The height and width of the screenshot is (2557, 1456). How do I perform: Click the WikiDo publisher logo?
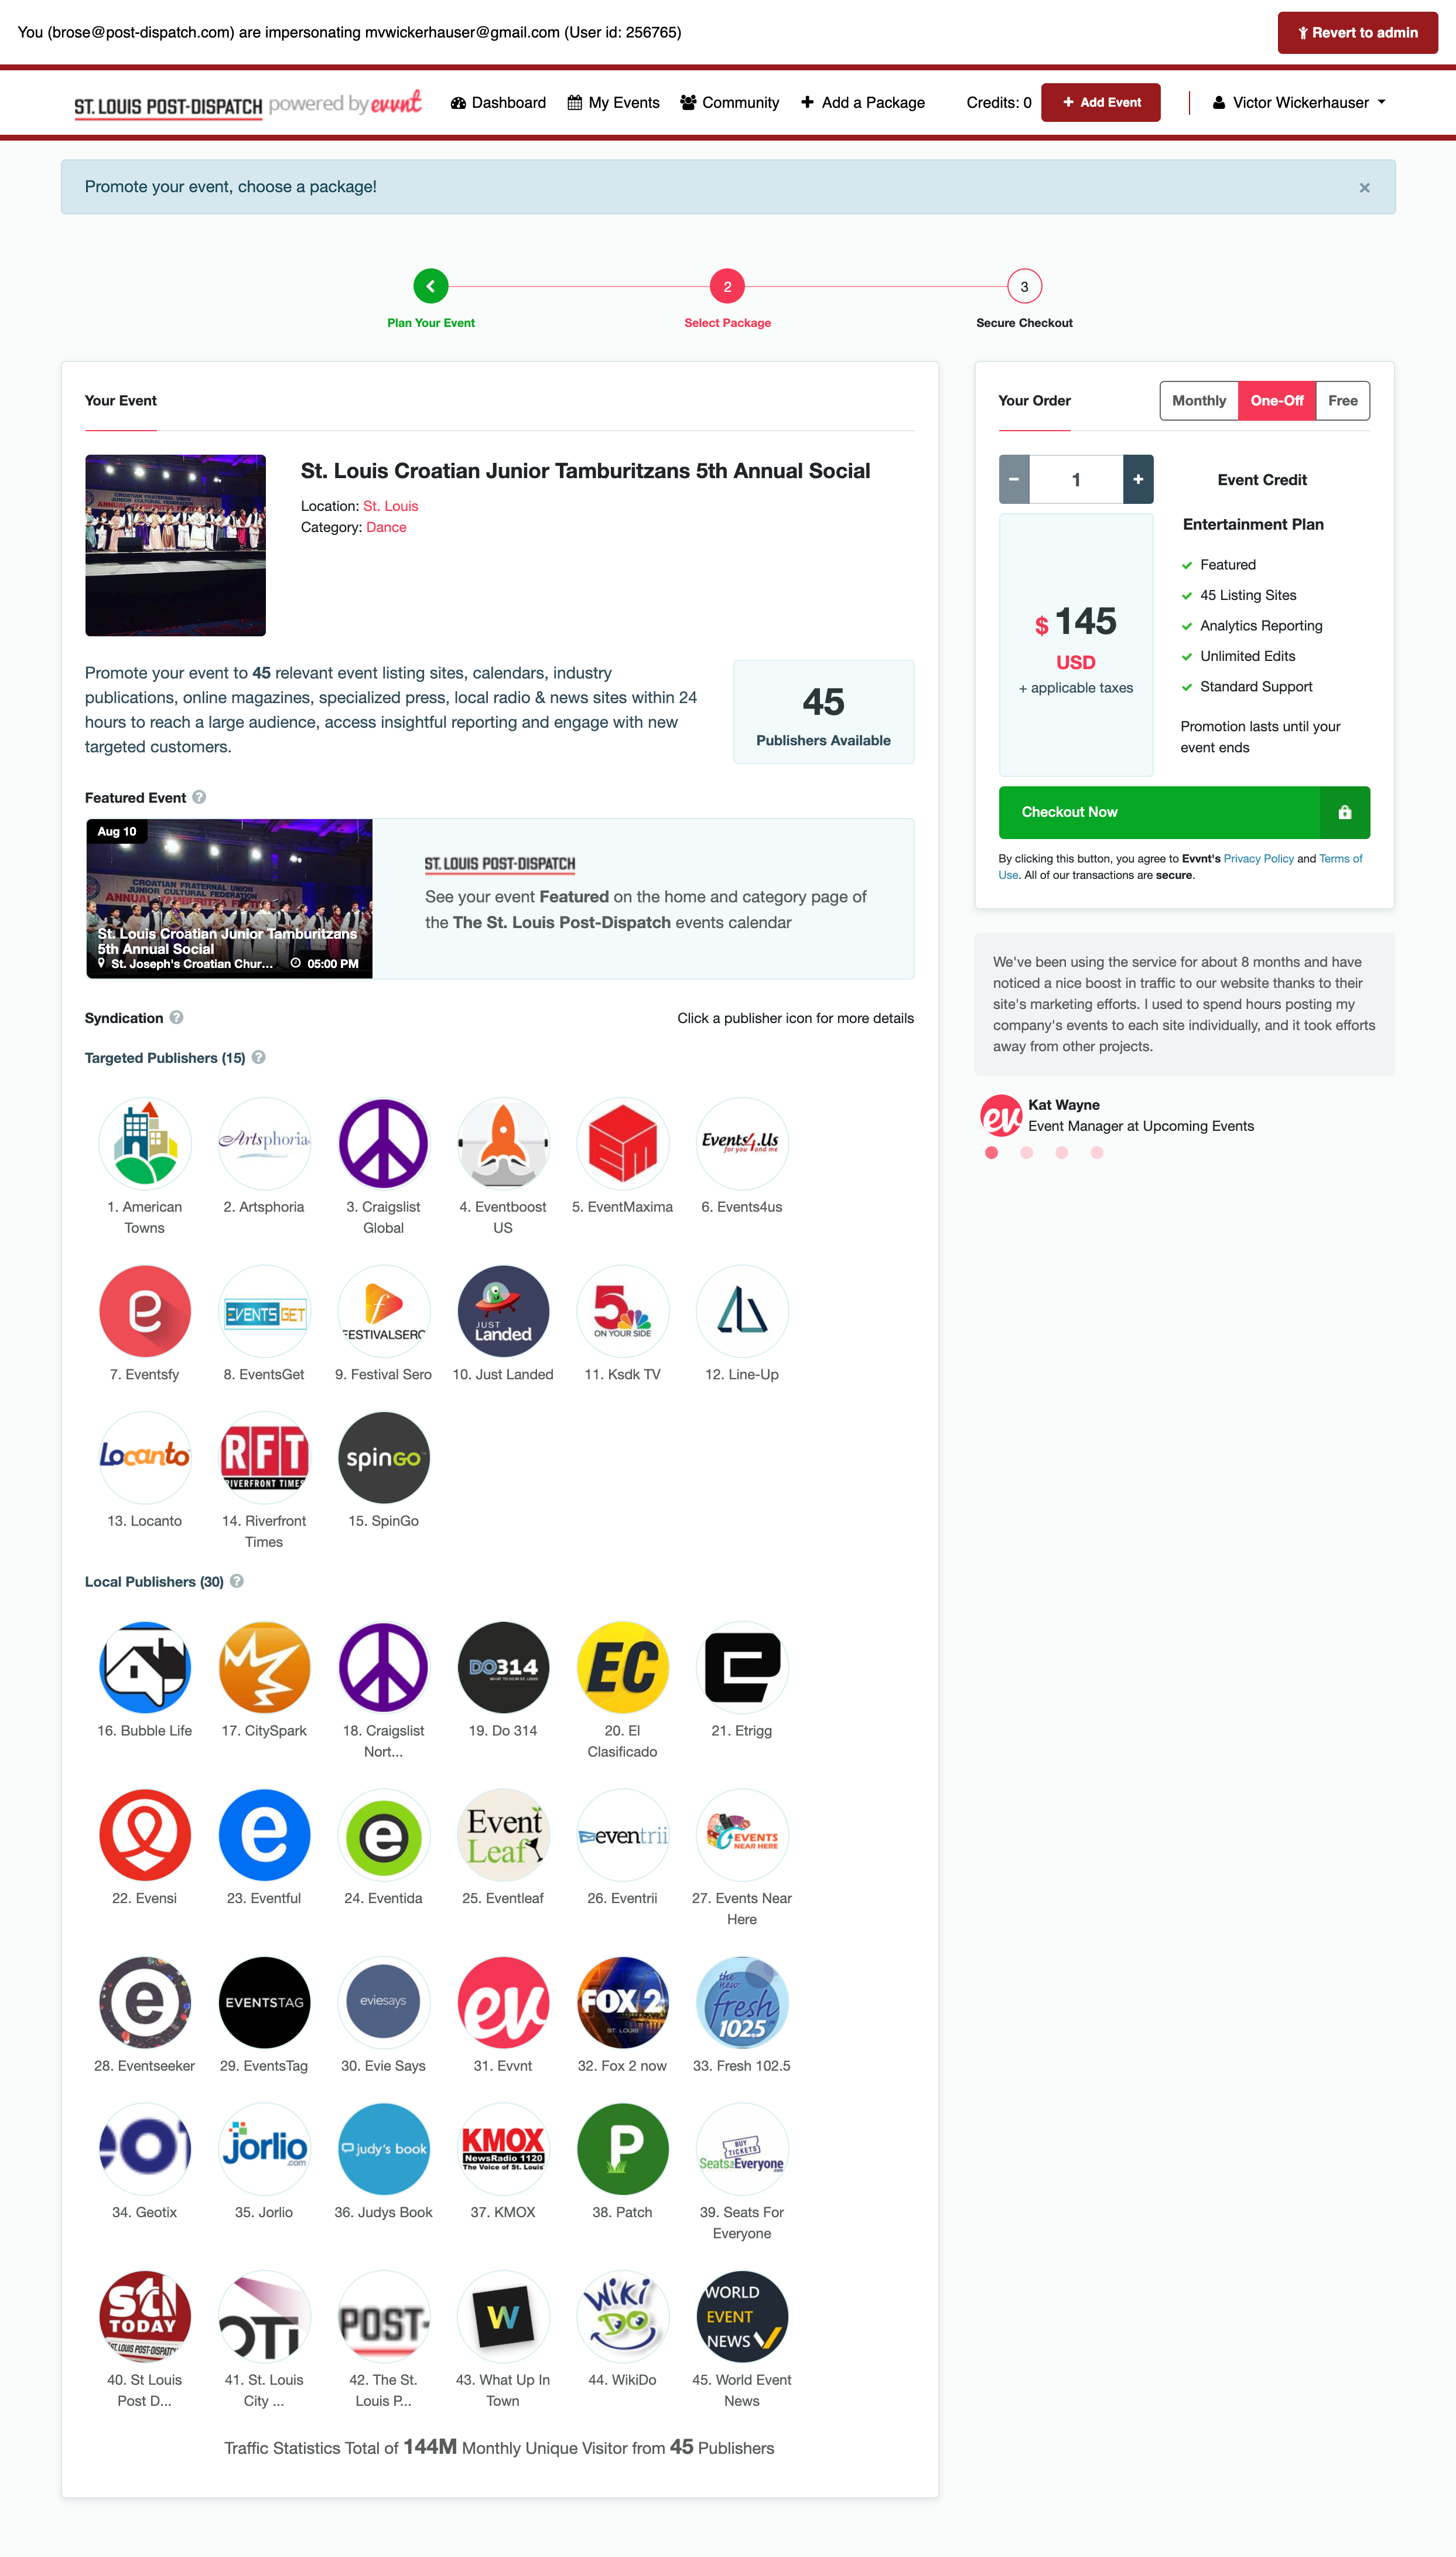pos(622,2317)
